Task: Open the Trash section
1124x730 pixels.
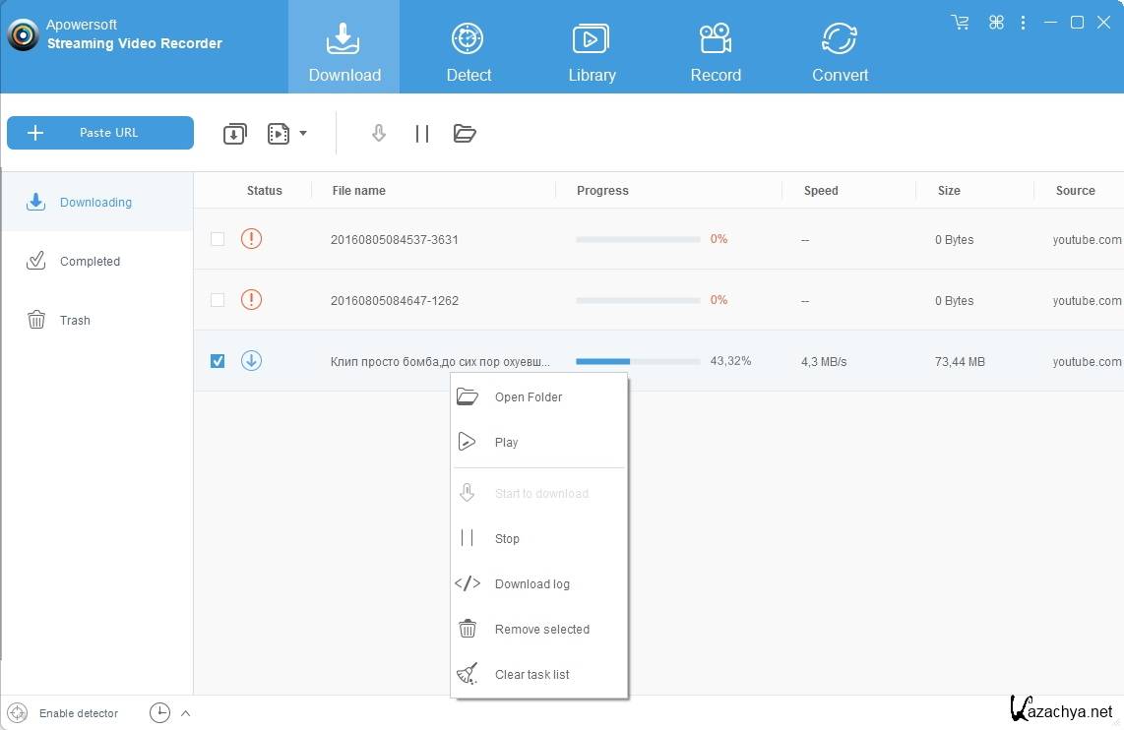Action: click(x=74, y=321)
